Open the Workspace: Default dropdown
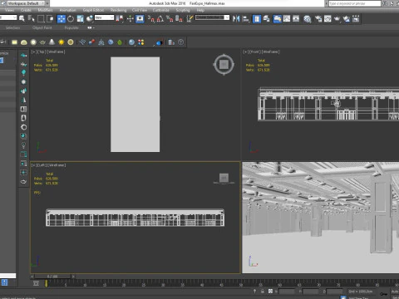 coord(27,3)
